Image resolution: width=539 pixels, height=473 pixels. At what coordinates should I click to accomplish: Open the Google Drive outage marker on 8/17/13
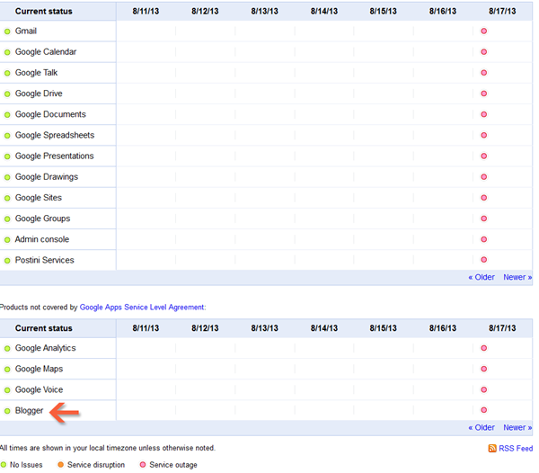click(x=483, y=94)
